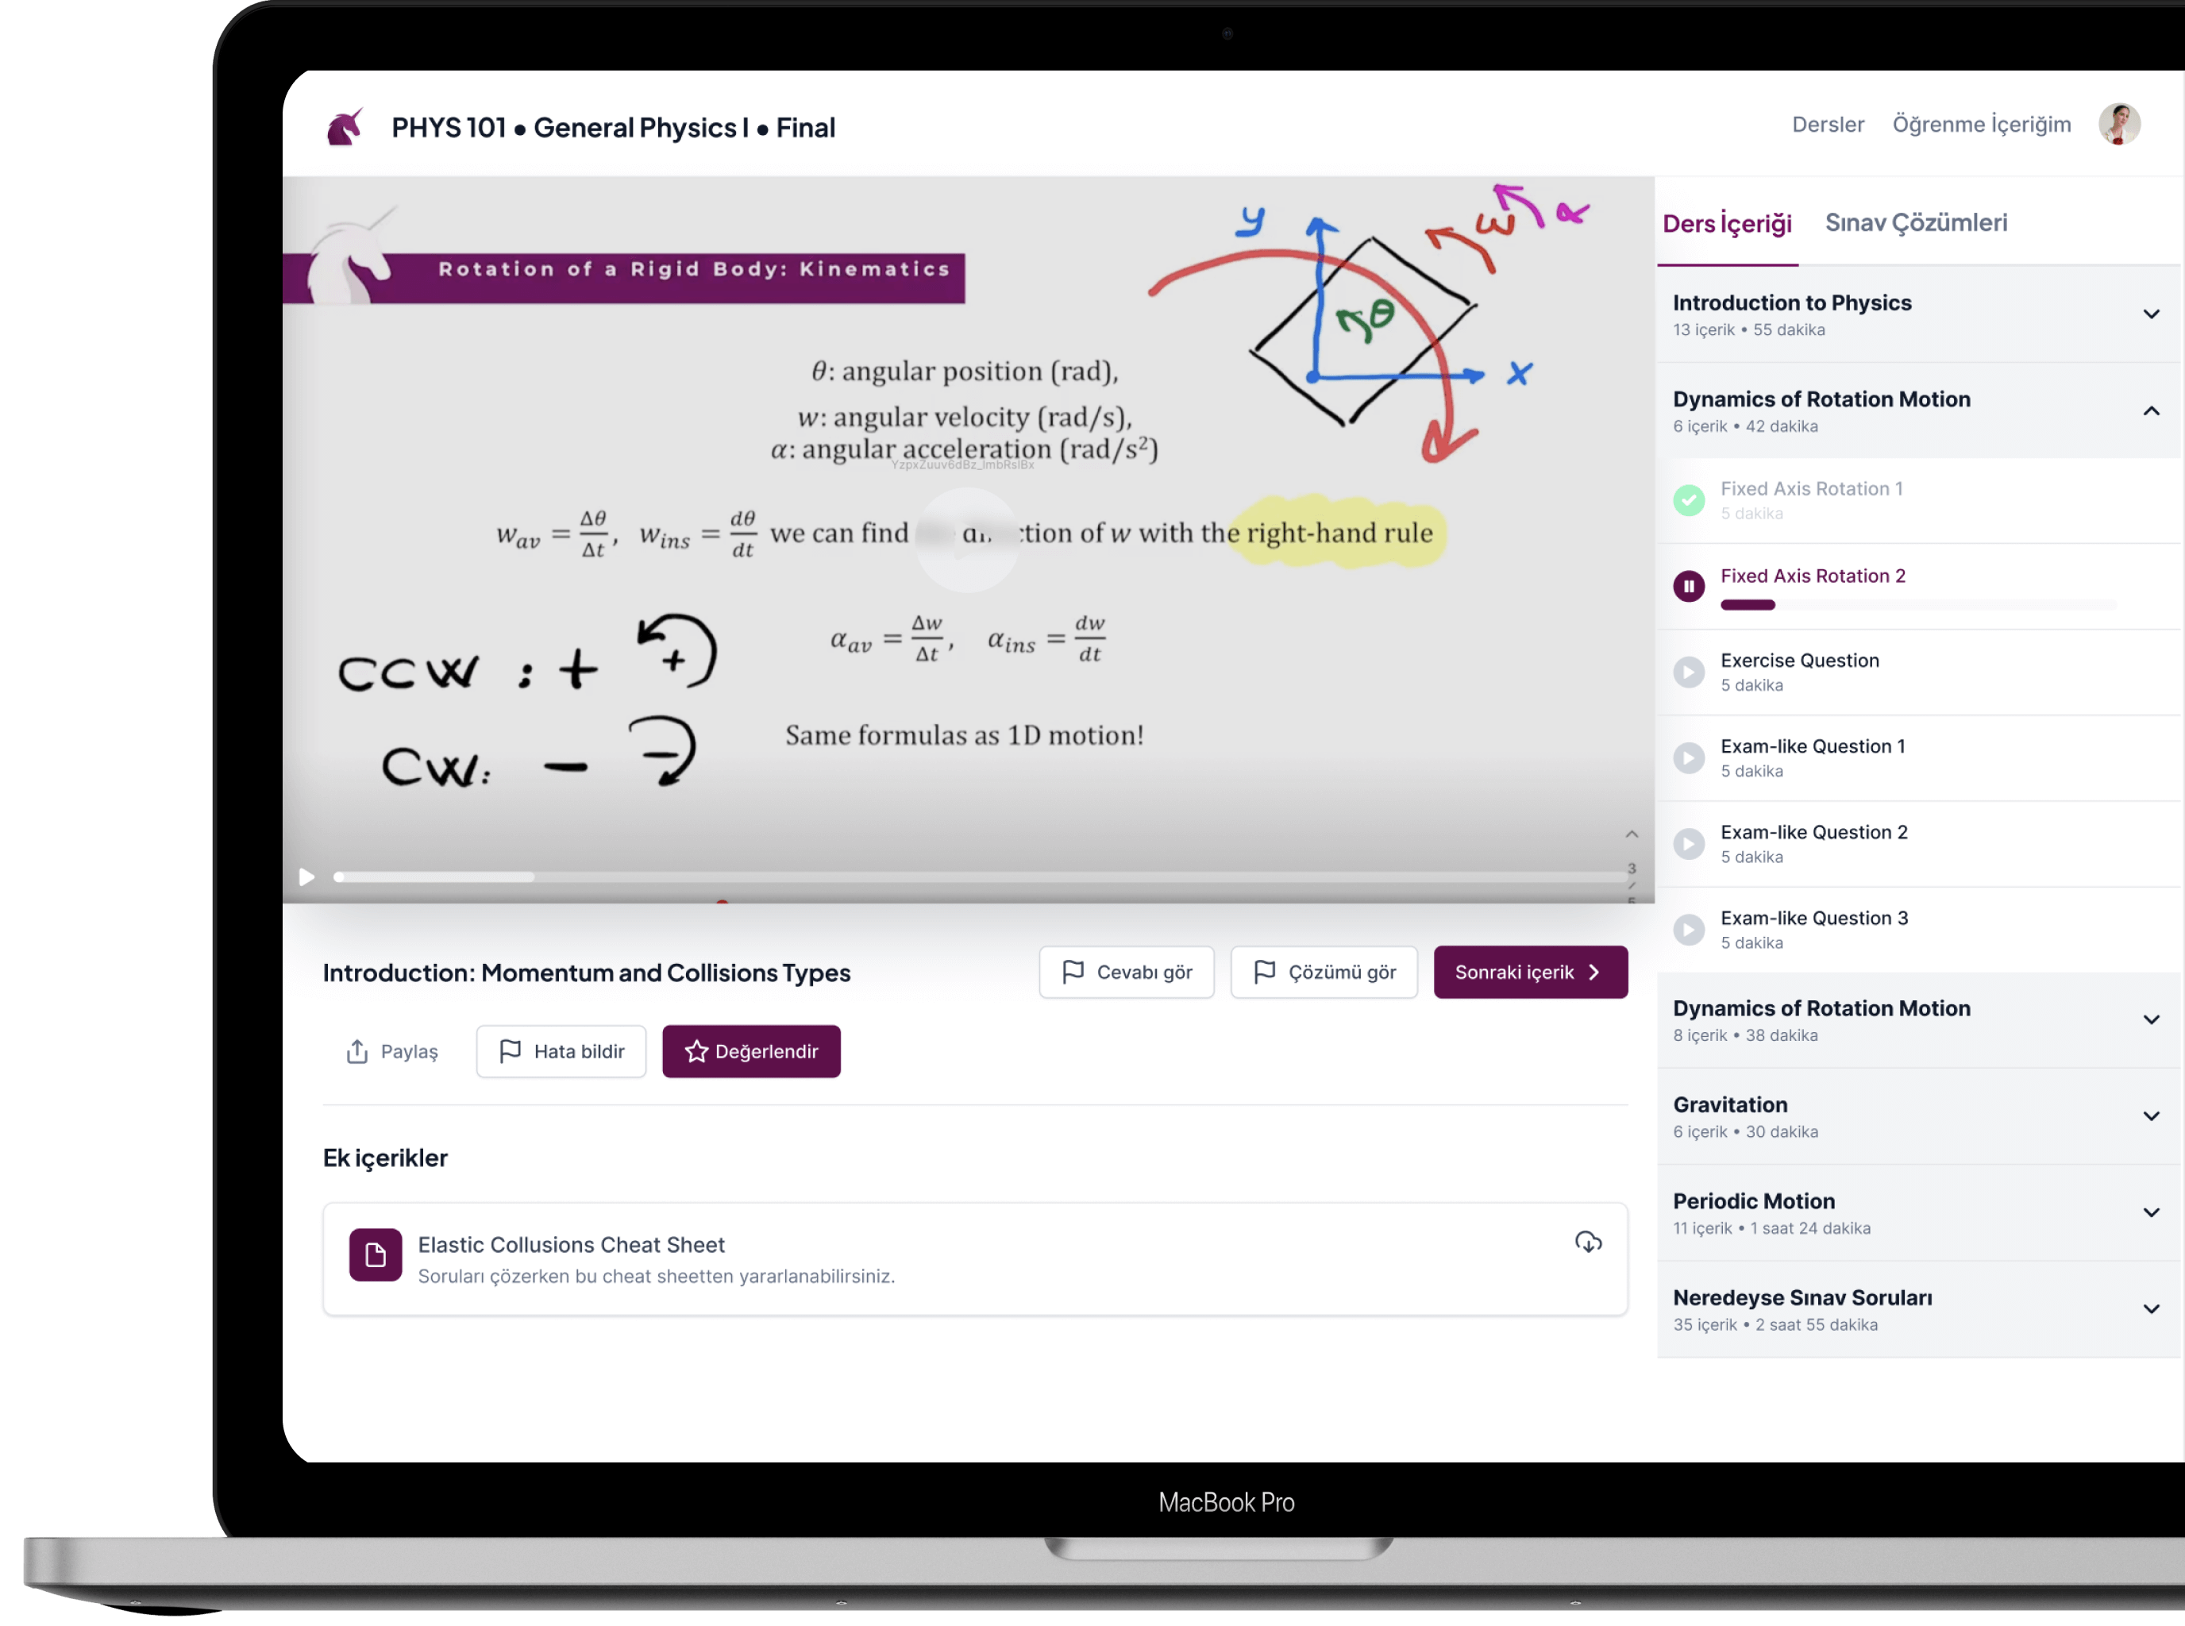Collapse the Dynamics of Rotation Motion section
The image size is (2185, 1626).
point(2148,410)
